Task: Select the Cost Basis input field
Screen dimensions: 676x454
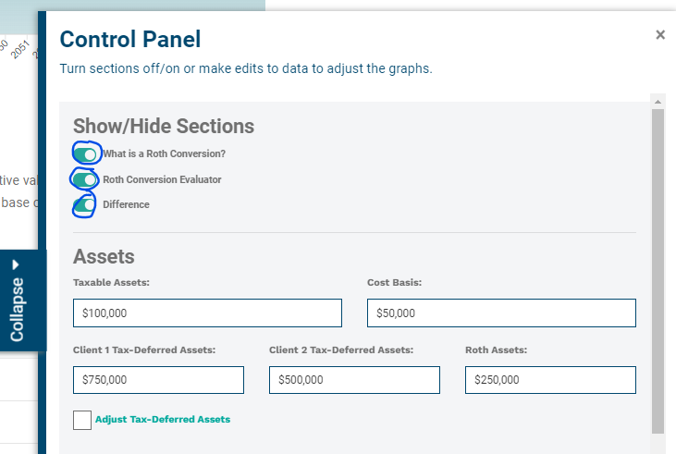Action: point(501,313)
